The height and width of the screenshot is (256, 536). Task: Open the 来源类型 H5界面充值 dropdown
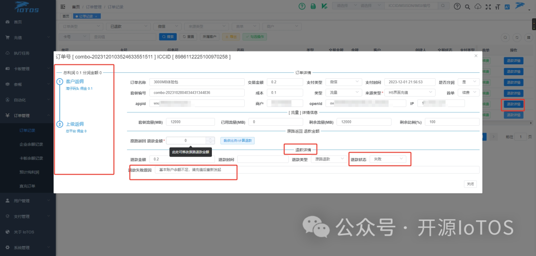(x=410, y=93)
